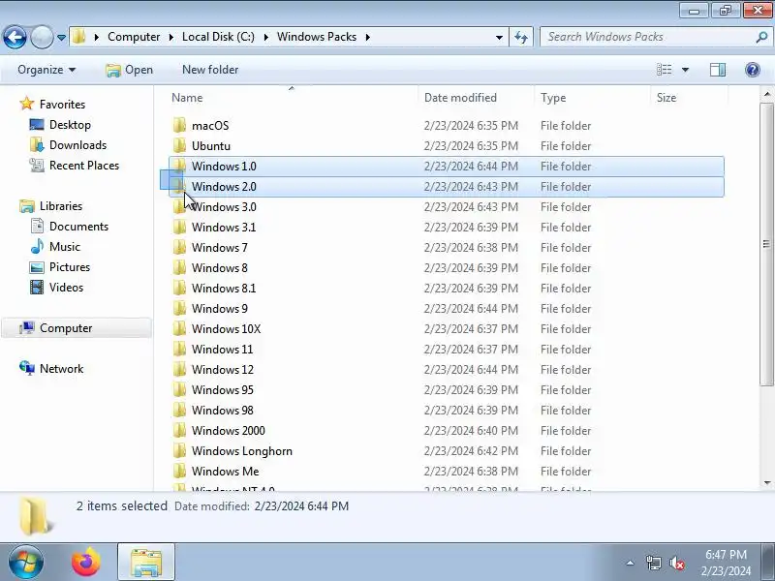The height and width of the screenshot is (581, 775).
Task: Select Computer in the navigation pane
Action: tap(77, 328)
